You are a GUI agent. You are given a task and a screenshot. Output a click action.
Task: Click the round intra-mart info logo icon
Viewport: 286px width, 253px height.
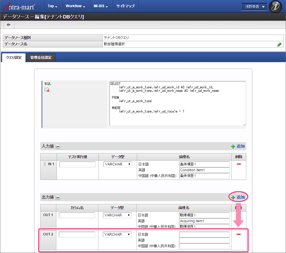[276, 7]
